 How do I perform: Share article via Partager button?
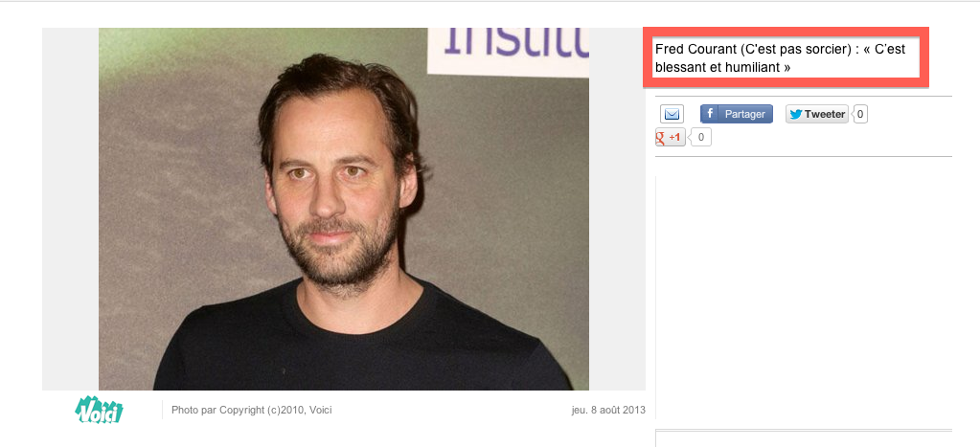click(x=737, y=114)
